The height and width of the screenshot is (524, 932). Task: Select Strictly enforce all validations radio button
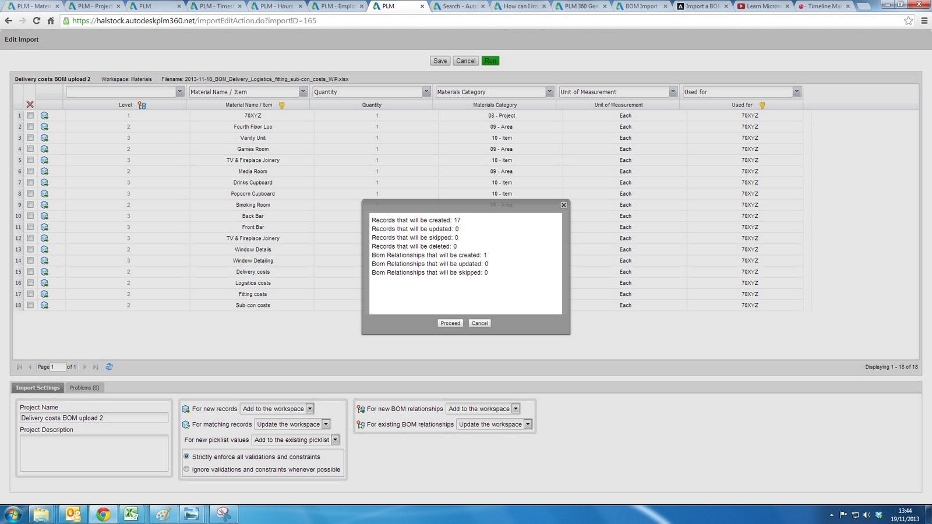[186, 456]
